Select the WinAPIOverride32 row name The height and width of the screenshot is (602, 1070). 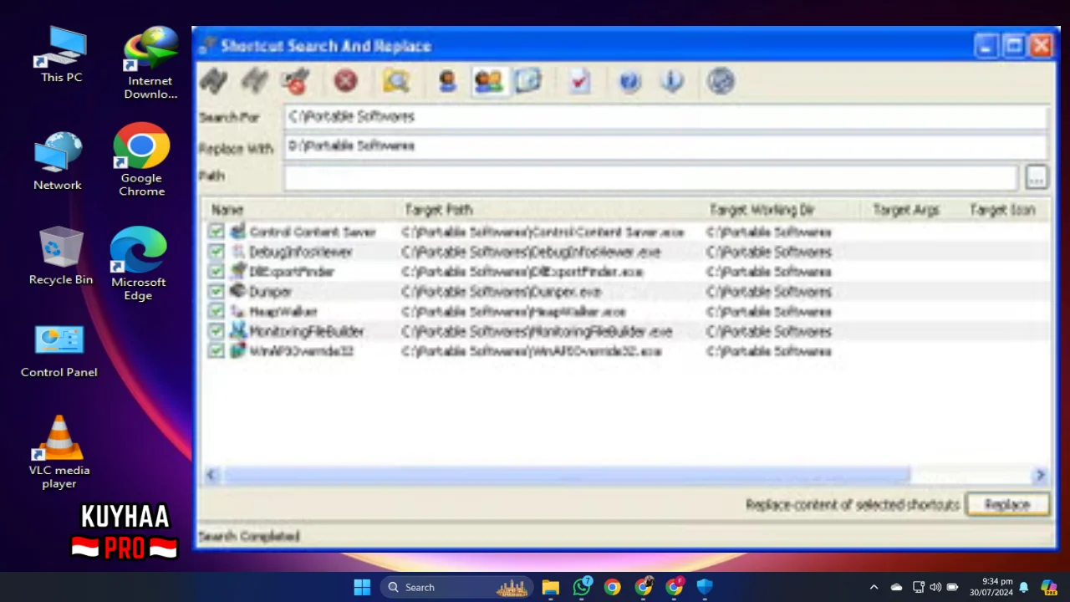click(x=301, y=351)
